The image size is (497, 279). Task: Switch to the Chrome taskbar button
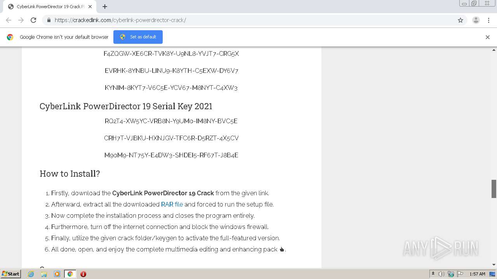(x=70, y=274)
